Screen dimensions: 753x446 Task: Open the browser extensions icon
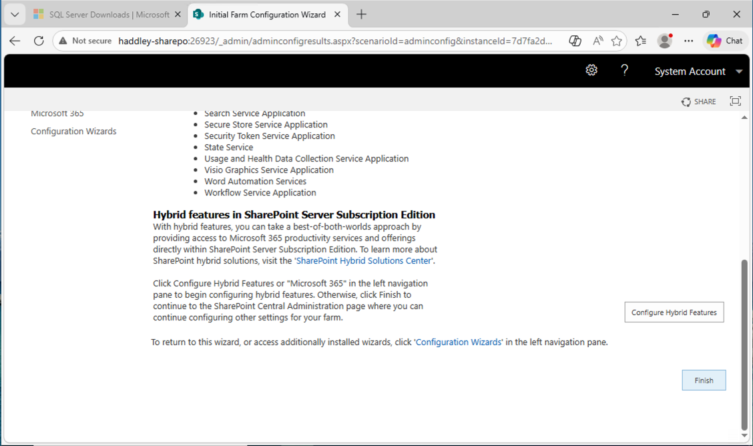point(575,41)
